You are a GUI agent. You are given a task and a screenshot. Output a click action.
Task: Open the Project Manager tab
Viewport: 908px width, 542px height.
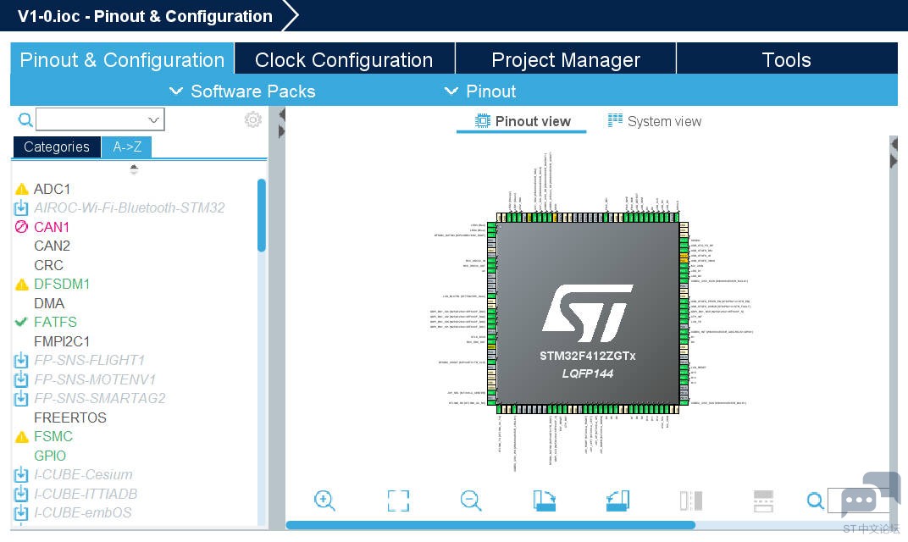pyautogui.click(x=565, y=60)
